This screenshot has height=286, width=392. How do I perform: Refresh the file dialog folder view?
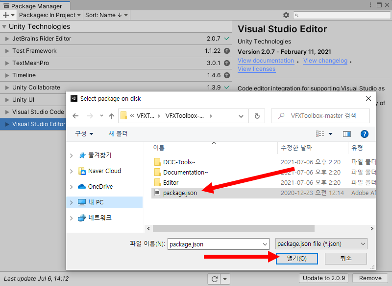pos(257,116)
